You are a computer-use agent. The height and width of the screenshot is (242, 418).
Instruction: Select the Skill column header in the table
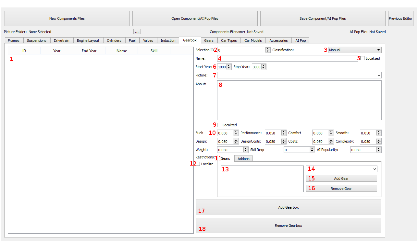[x=154, y=51]
